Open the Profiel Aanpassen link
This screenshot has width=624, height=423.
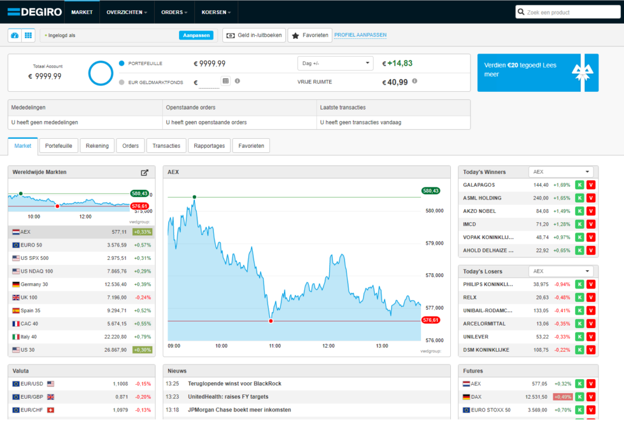pyautogui.click(x=361, y=35)
